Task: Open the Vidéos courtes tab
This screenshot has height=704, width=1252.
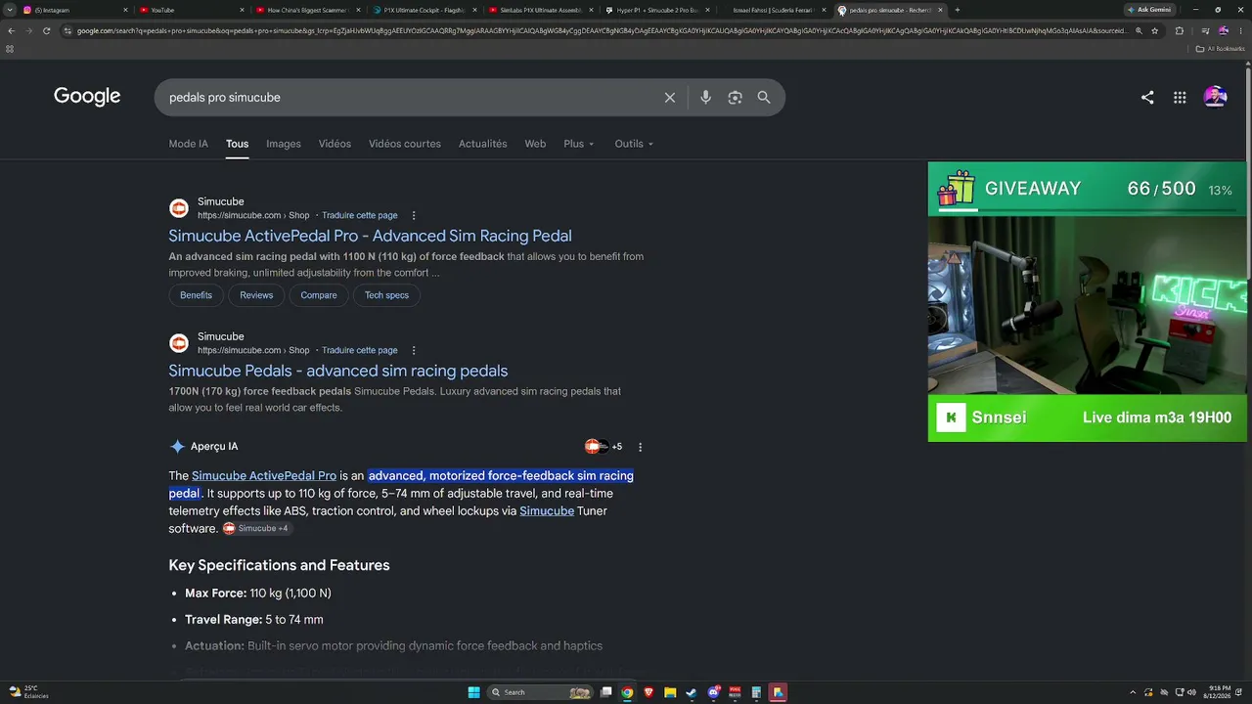Action: (x=405, y=144)
